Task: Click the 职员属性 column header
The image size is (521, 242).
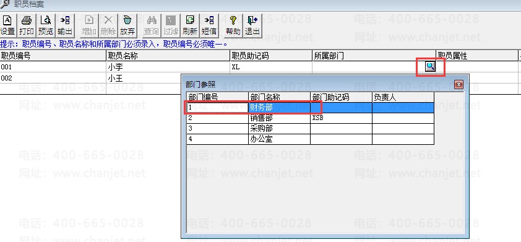Action: coord(477,56)
